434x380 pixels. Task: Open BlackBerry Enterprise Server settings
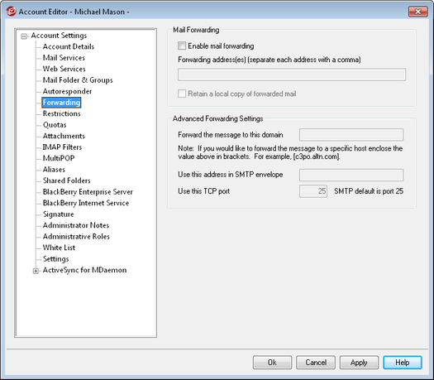coord(88,192)
